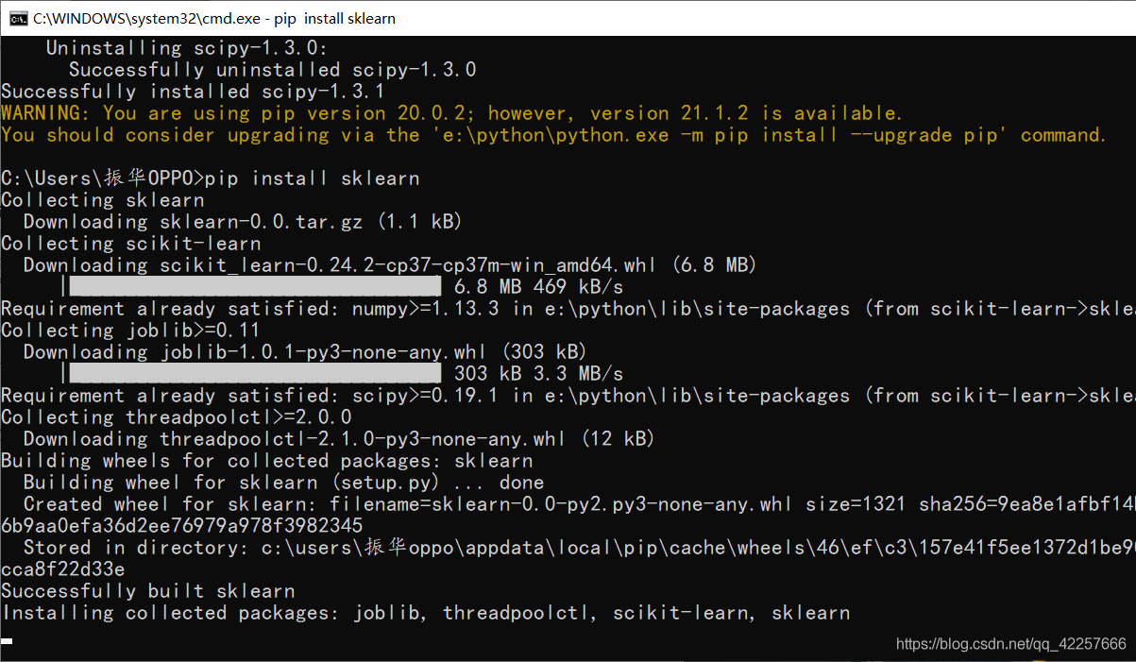1136x662 pixels.
Task: Click the hash line '6b9aa0efa36d2ee76979a978f3982345'
Action: pyautogui.click(x=181, y=526)
